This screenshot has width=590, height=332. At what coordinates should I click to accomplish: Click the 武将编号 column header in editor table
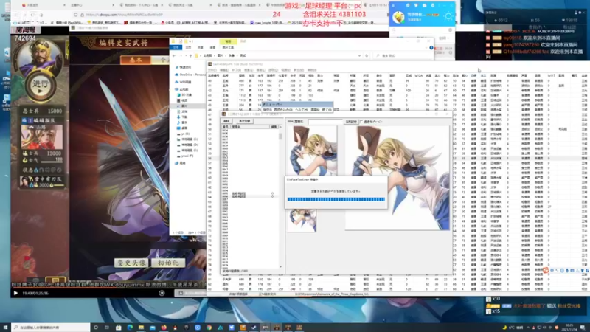[213, 76]
